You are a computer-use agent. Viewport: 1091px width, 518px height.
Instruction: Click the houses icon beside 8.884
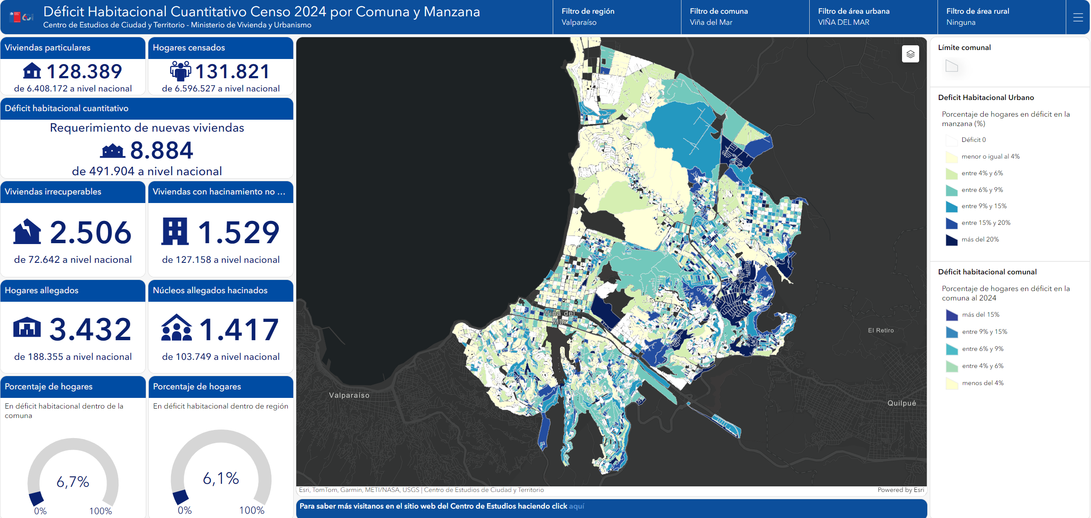click(112, 150)
